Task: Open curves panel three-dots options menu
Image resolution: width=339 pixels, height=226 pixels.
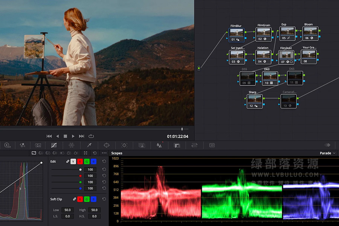Action: point(104,153)
